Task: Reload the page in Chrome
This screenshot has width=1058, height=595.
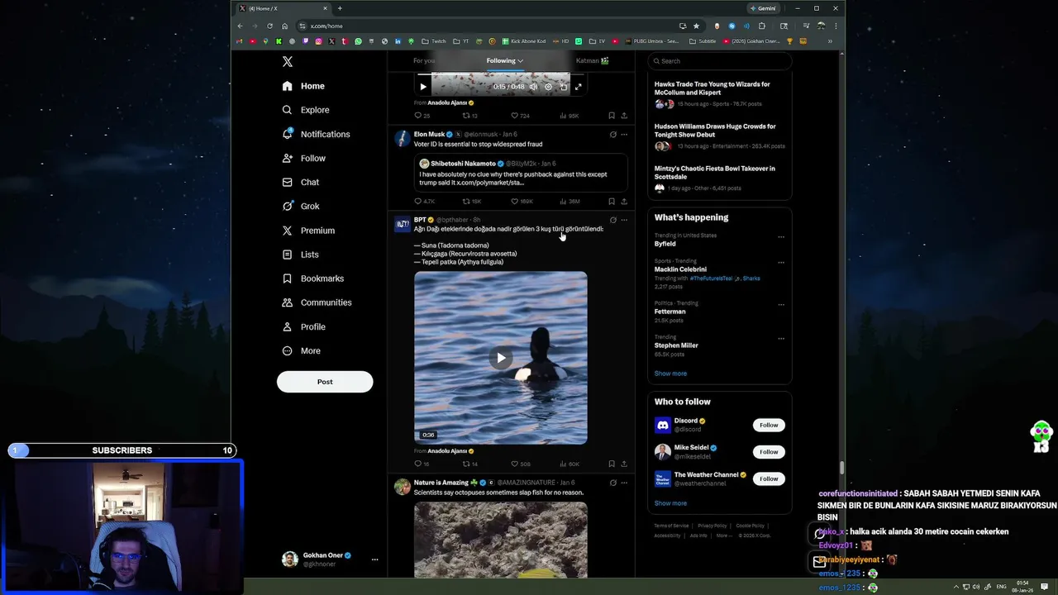Action: point(269,26)
